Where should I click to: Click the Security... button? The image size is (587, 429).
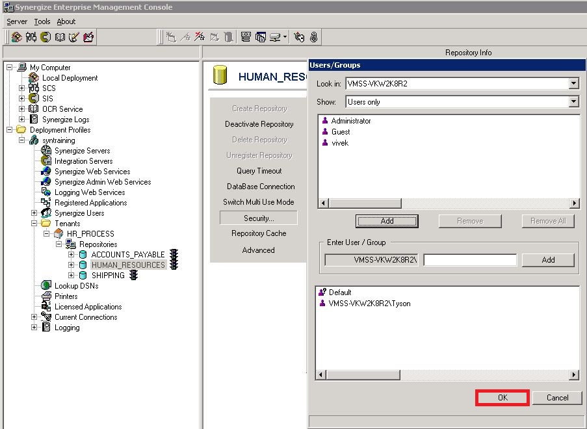[259, 218]
